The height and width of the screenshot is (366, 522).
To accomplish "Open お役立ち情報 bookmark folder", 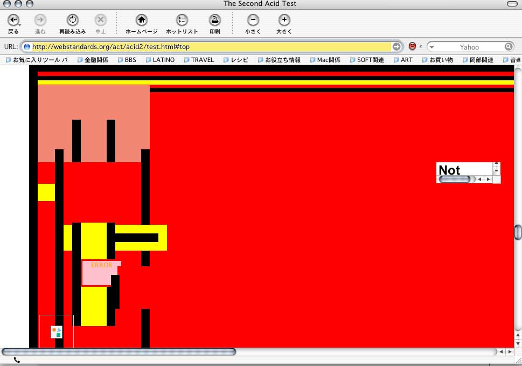I will click(x=279, y=60).
